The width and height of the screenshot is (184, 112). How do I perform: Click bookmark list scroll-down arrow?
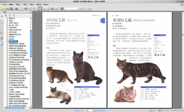(31, 106)
